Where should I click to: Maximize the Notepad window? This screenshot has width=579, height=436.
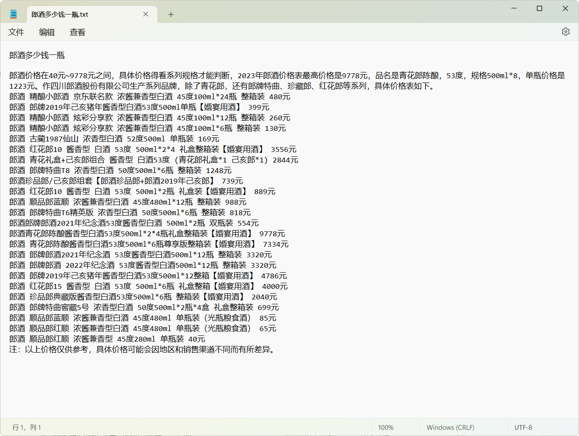click(539, 8)
